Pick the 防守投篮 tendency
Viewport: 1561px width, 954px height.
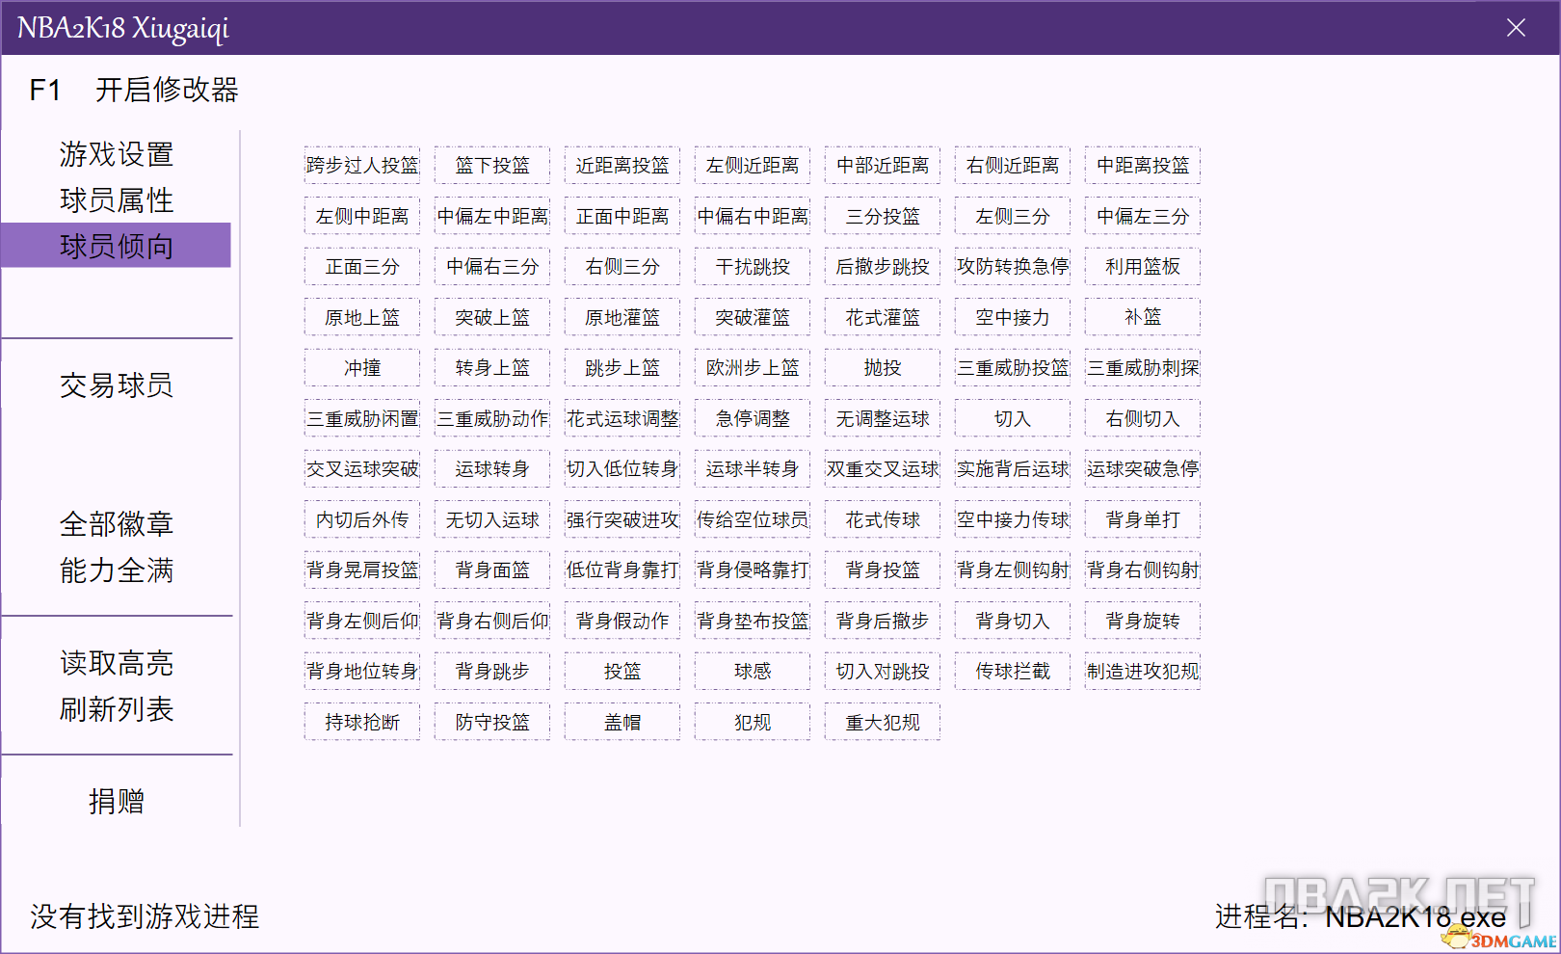(492, 722)
